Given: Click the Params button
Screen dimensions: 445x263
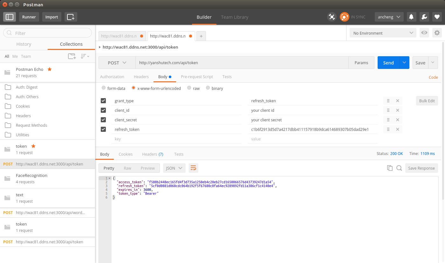Looking at the screenshot, I should [361, 63].
